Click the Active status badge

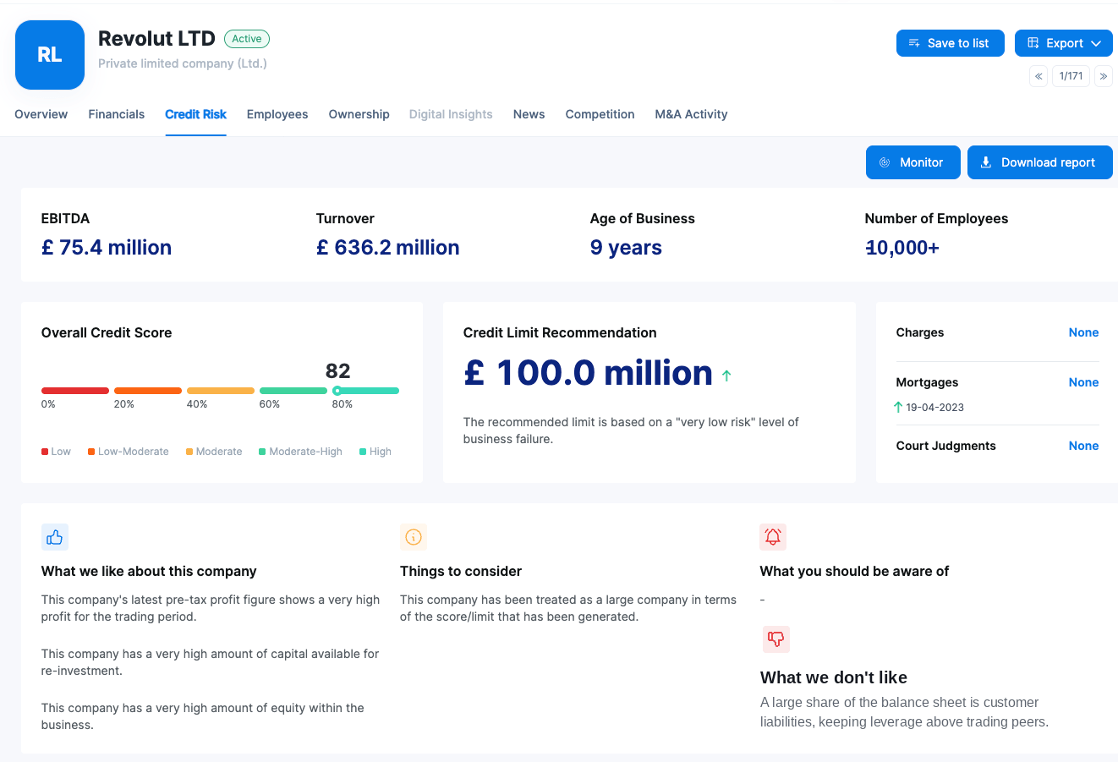pyautogui.click(x=247, y=39)
